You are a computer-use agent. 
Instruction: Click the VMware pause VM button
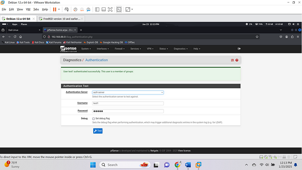(x=54, y=9)
